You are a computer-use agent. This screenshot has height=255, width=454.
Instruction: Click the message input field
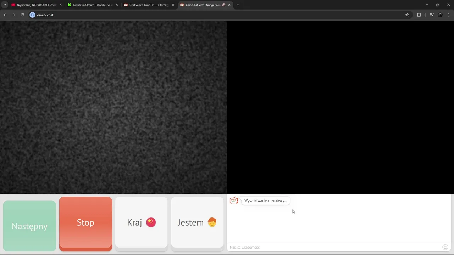(x=333, y=247)
